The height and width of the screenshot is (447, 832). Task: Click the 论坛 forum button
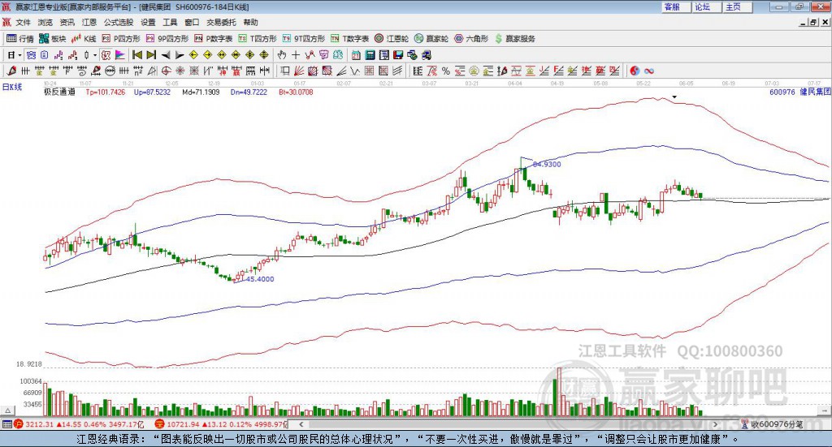[x=707, y=6]
